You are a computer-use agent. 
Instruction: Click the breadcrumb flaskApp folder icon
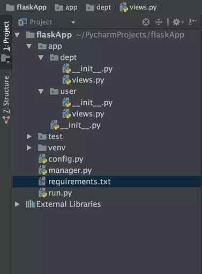tap(10, 7)
